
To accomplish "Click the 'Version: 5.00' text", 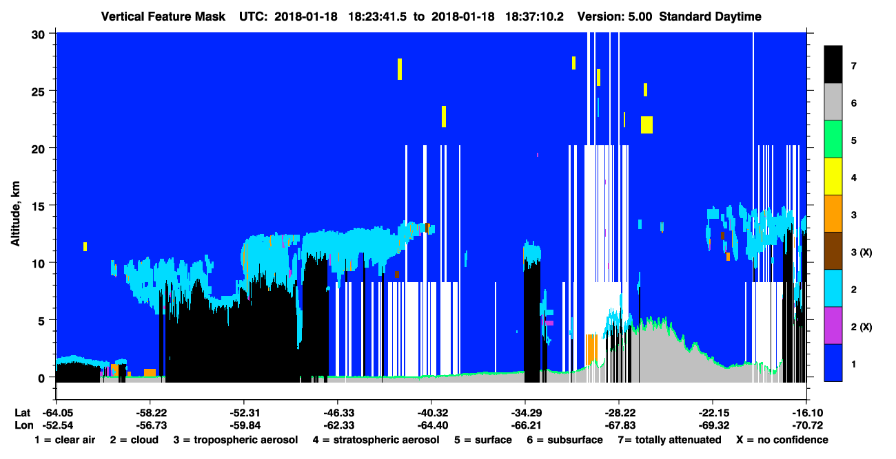I will pos(615,17).
